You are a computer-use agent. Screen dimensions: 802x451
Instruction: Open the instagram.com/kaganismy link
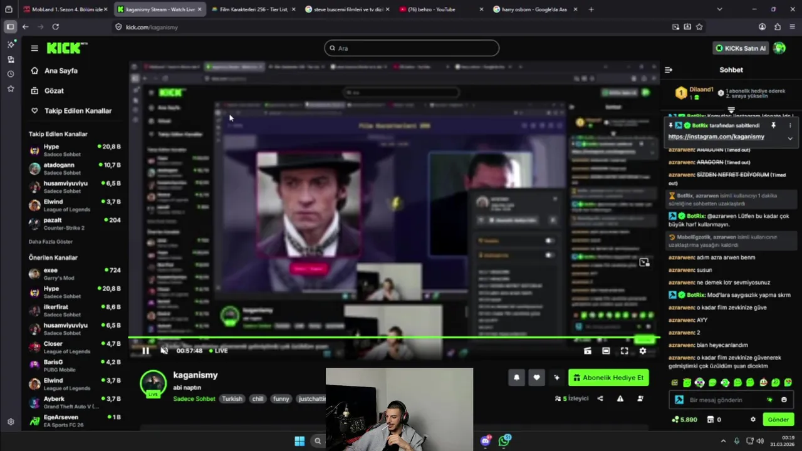tap(716, 137)
